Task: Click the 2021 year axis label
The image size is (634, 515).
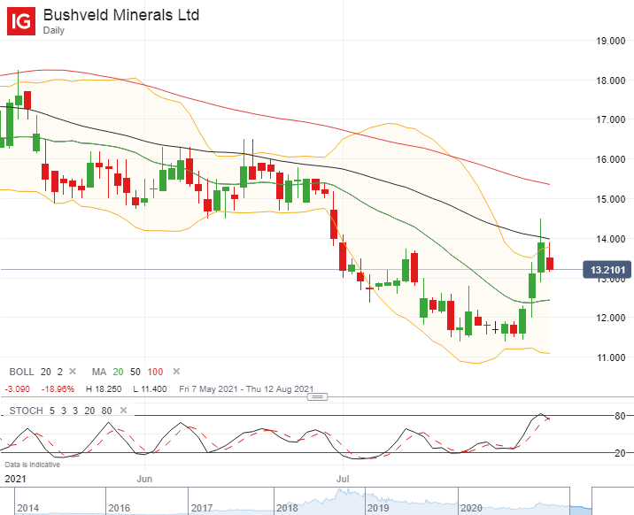Action: tap(15, 479)
